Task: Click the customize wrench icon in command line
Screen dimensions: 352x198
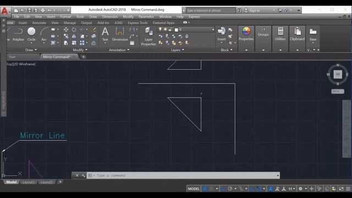Action: (83, 175)
